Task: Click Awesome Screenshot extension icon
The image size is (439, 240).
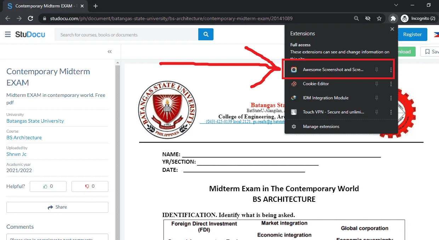Action: (x=294, y=70)
